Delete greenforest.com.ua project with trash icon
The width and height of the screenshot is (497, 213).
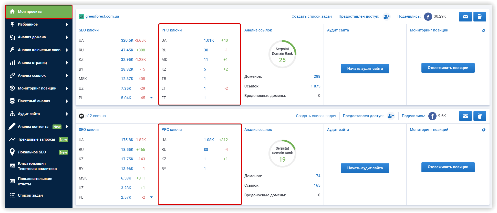point(480,17)
